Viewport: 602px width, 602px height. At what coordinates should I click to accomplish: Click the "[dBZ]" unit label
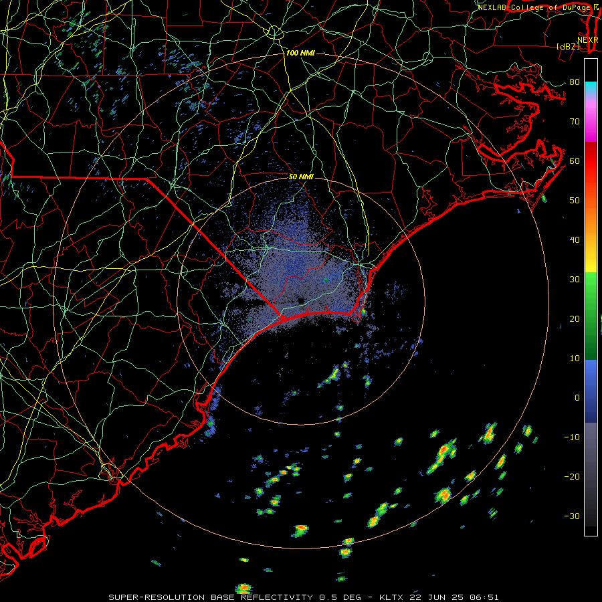[x=568, y=47]
